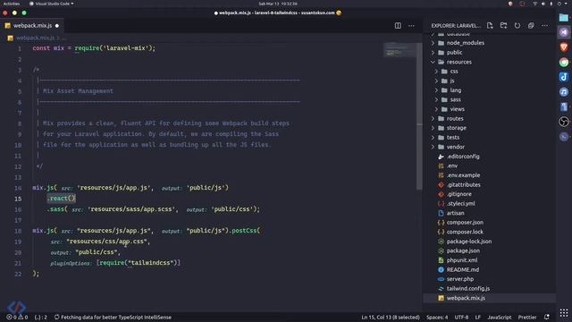This screenshot has width=572, height=322.
Task: Open blue music-note app in dock
Action: (x=564, y=77)
